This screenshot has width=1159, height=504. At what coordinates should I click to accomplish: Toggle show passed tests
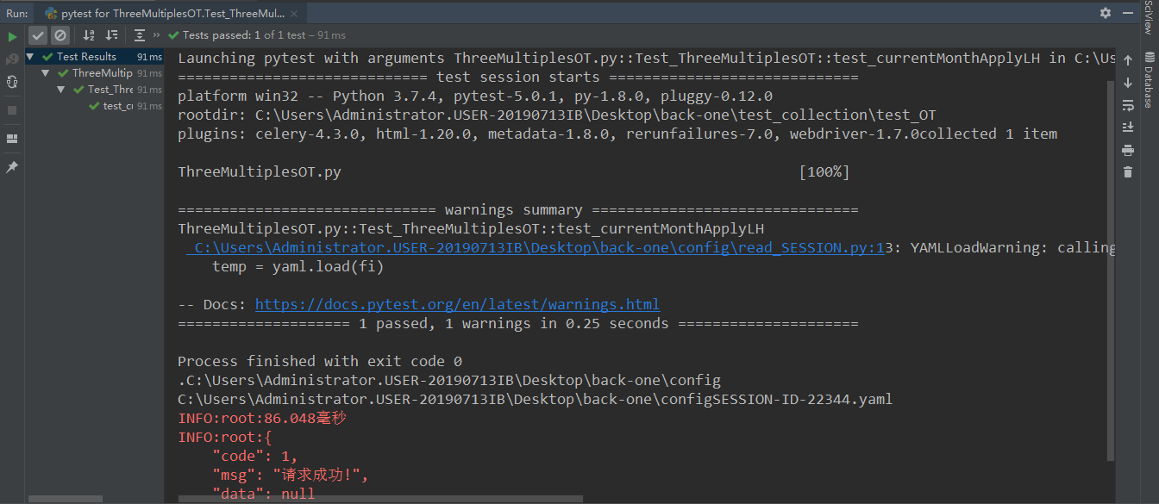point(38,35)
